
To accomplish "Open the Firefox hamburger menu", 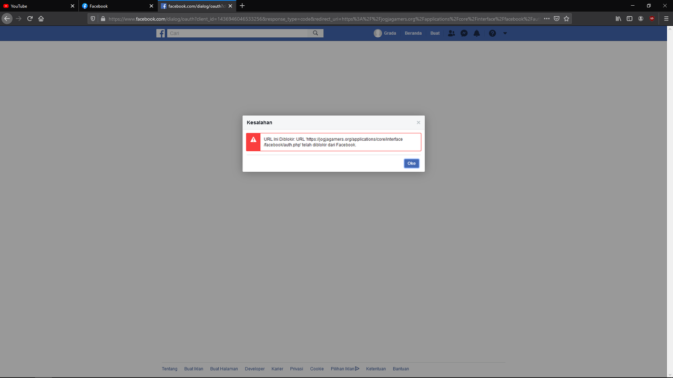I will pos(666,18).
